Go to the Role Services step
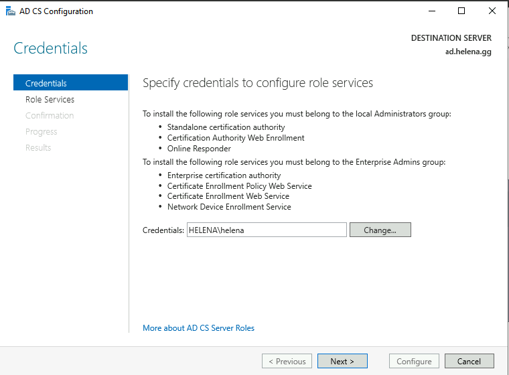Screen dimensions: 509x375 tap(50, 99)
